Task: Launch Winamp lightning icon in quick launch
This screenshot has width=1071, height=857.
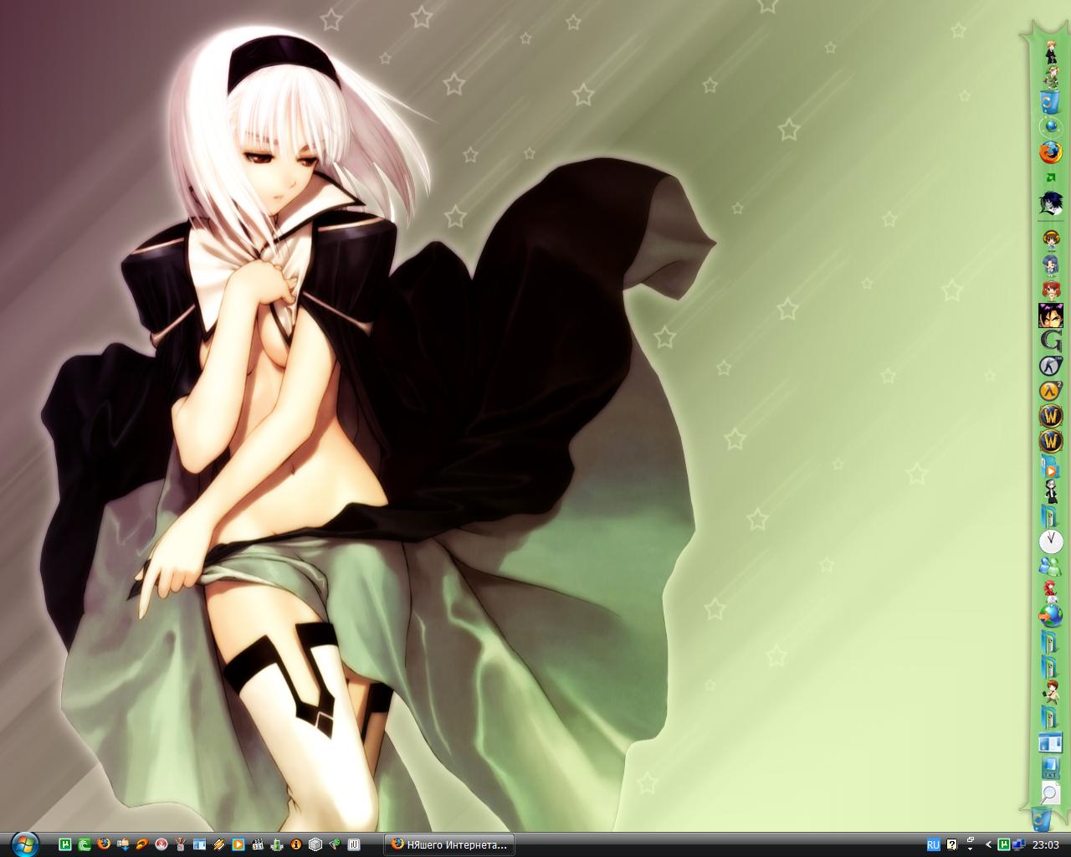Action: point(219,844)
